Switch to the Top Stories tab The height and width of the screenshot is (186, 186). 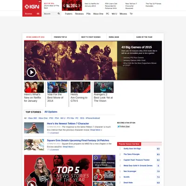click(33, 112)
